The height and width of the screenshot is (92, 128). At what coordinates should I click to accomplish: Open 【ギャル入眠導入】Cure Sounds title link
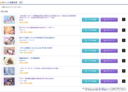tap(36, 48)
